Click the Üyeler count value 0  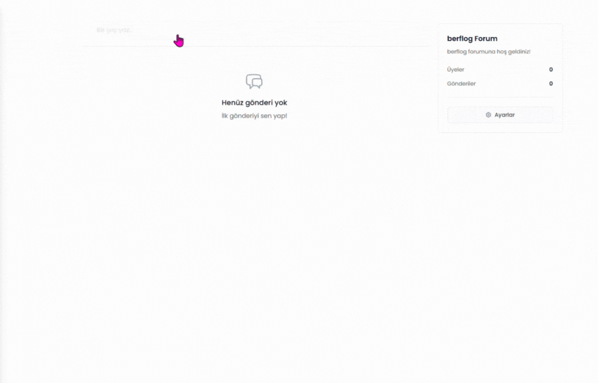550,70
